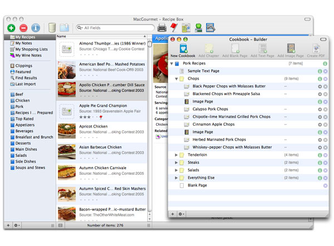Select My Recipes in sidebar

pyautogui.click(x=30, y=37)
